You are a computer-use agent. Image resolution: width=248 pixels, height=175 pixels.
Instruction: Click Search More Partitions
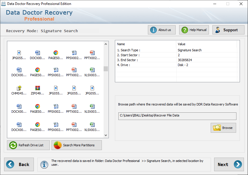(77, 145)
